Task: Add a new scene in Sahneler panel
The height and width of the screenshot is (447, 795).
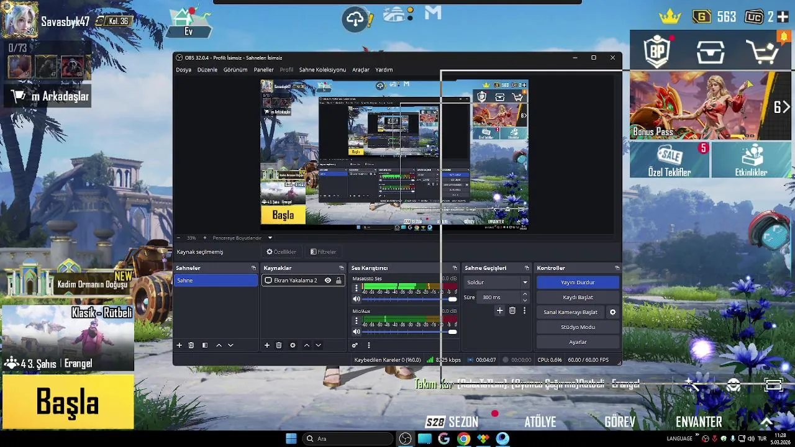Action: [x=179, y=345]
